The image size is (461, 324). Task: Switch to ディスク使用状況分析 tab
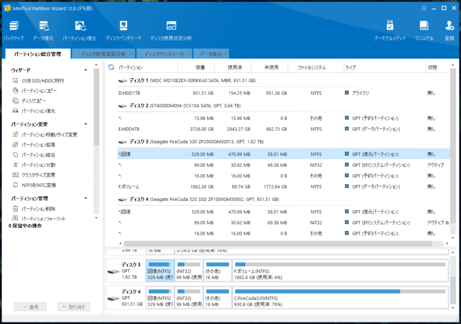coord(103,54)
